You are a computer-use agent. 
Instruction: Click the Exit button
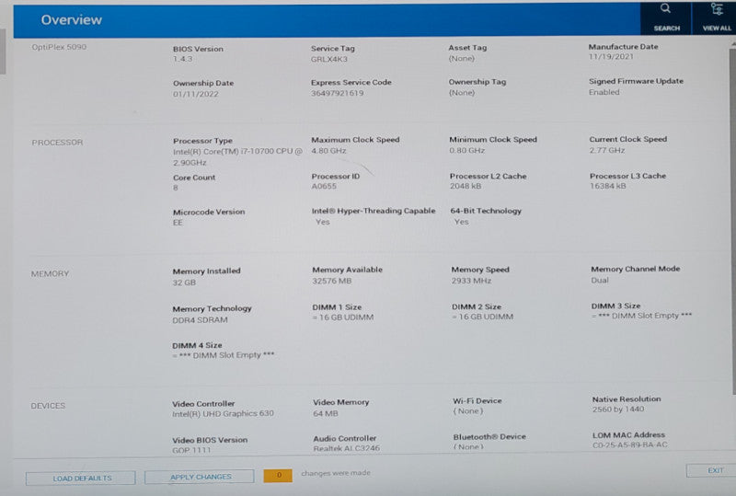pyautogui.click(x=712, y=470)
